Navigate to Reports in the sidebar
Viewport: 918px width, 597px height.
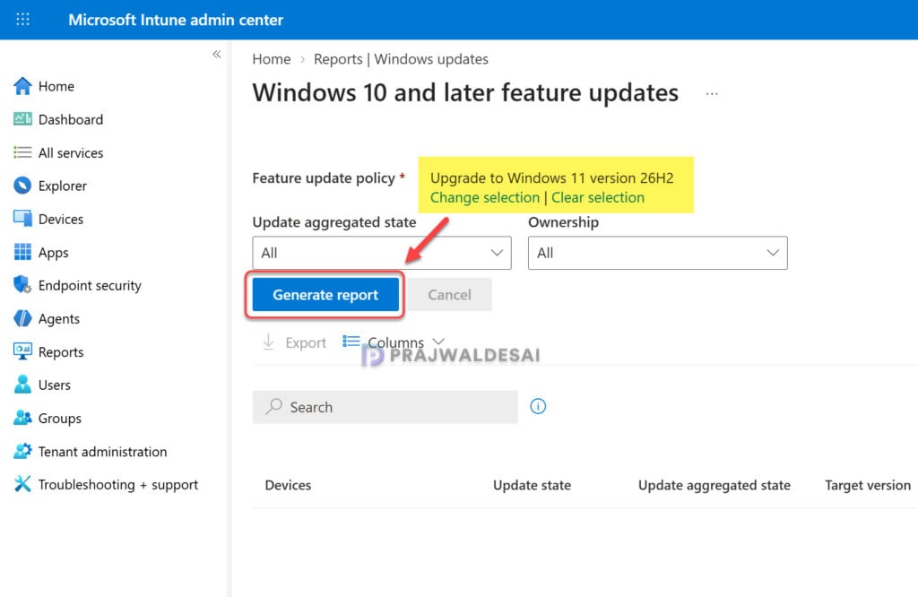point(61,351)
